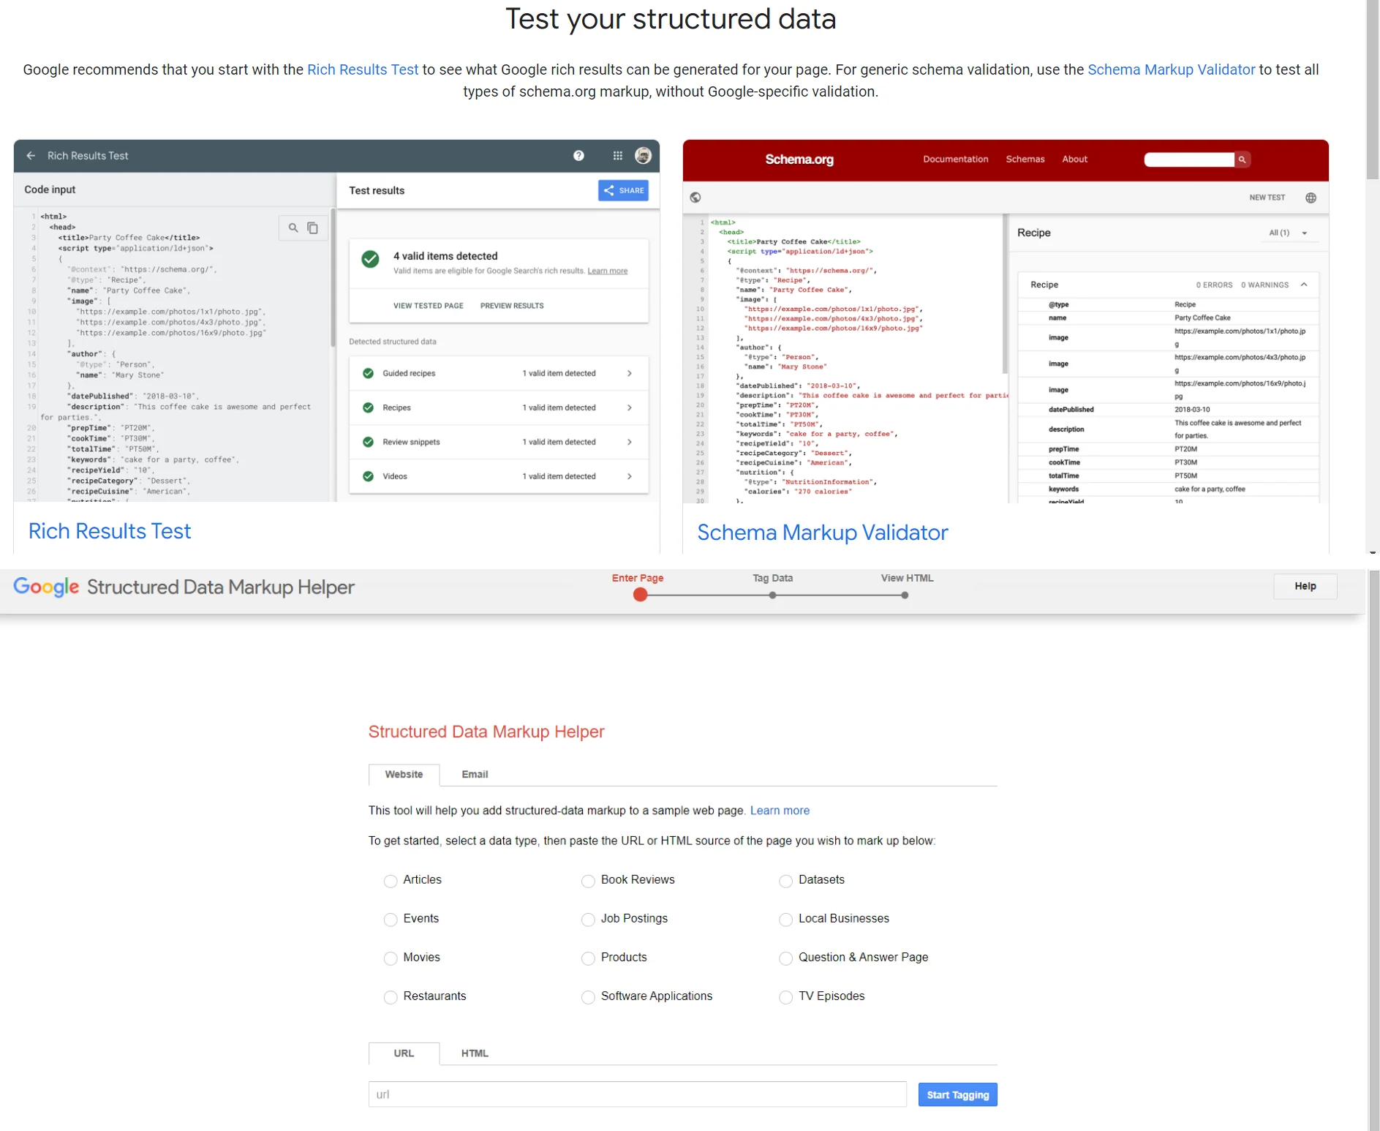Open the Rich Results Test card title link

pyautogui.click(x=110, y=531)
